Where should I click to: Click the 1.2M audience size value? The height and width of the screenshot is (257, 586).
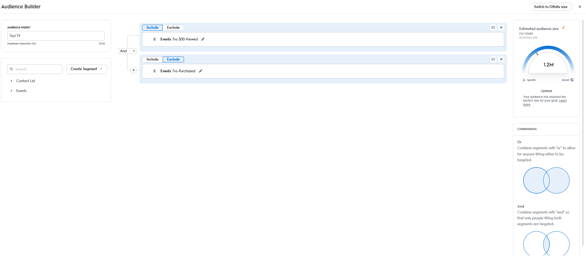click(x=549, y=65)
